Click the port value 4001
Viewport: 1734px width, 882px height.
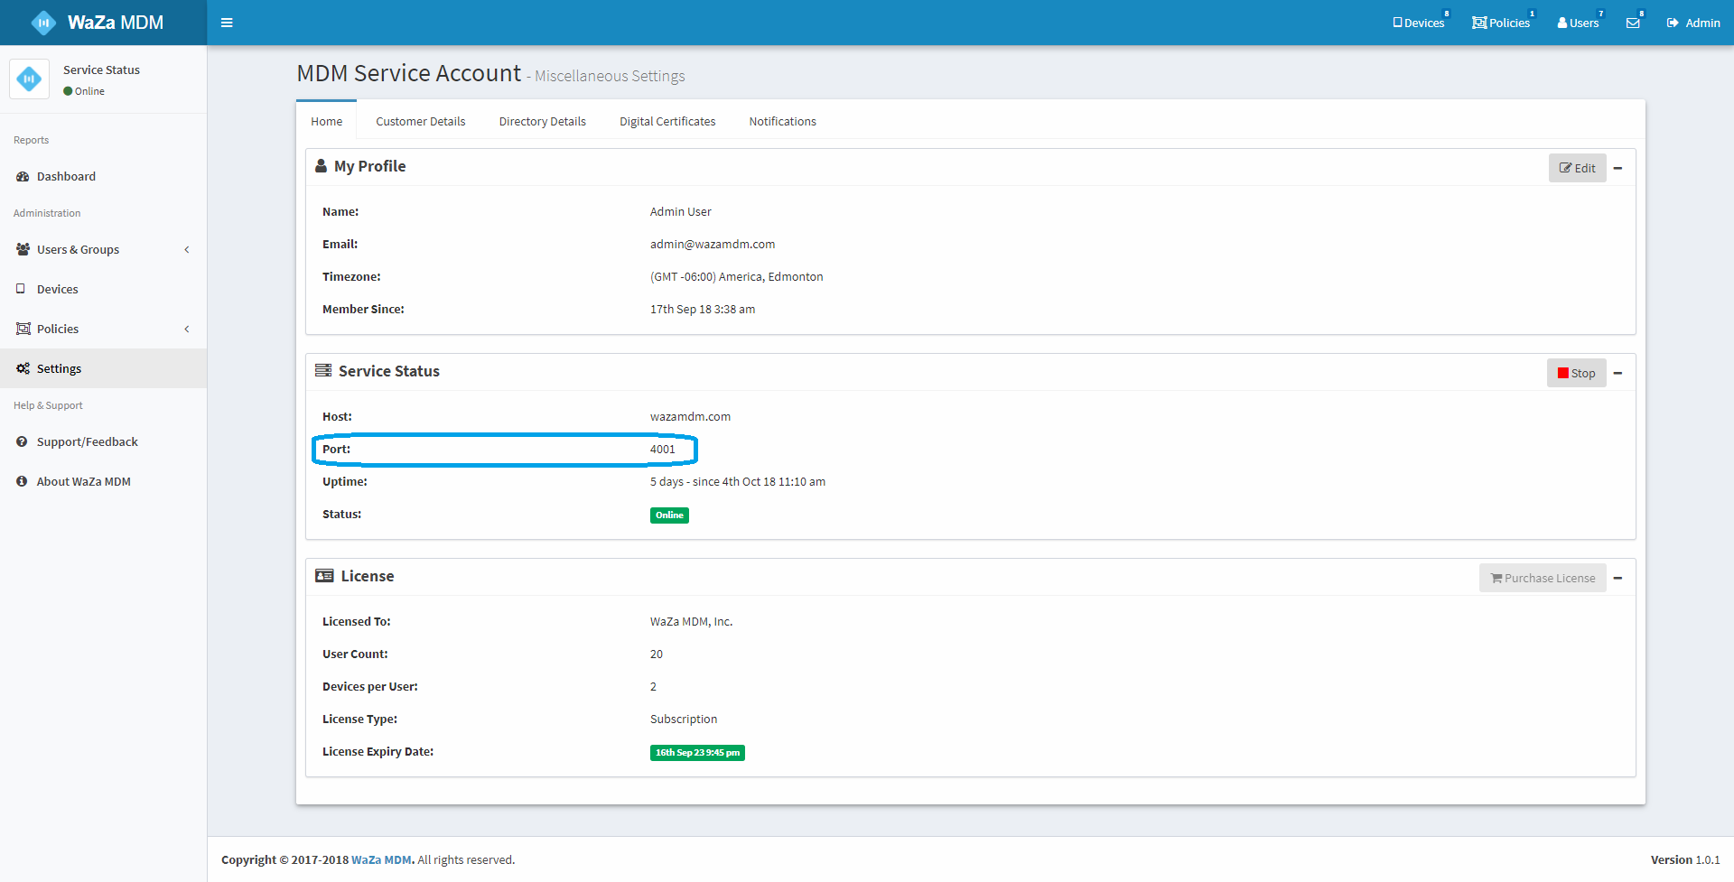pos(662,449)
